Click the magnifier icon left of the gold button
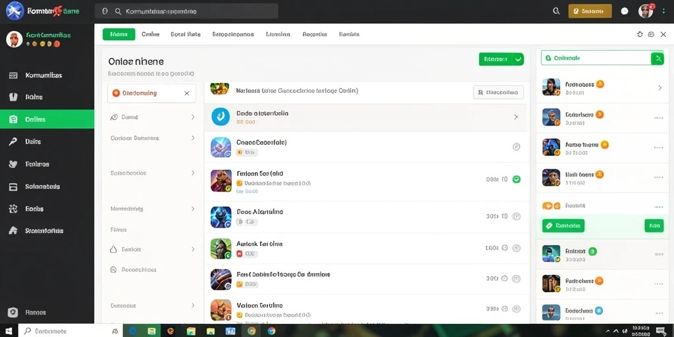 [556, 11]
